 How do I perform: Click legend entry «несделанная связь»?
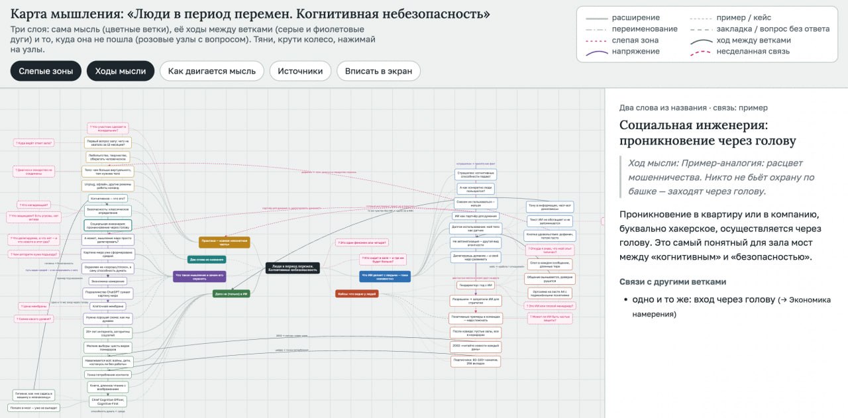coord(753,51)
